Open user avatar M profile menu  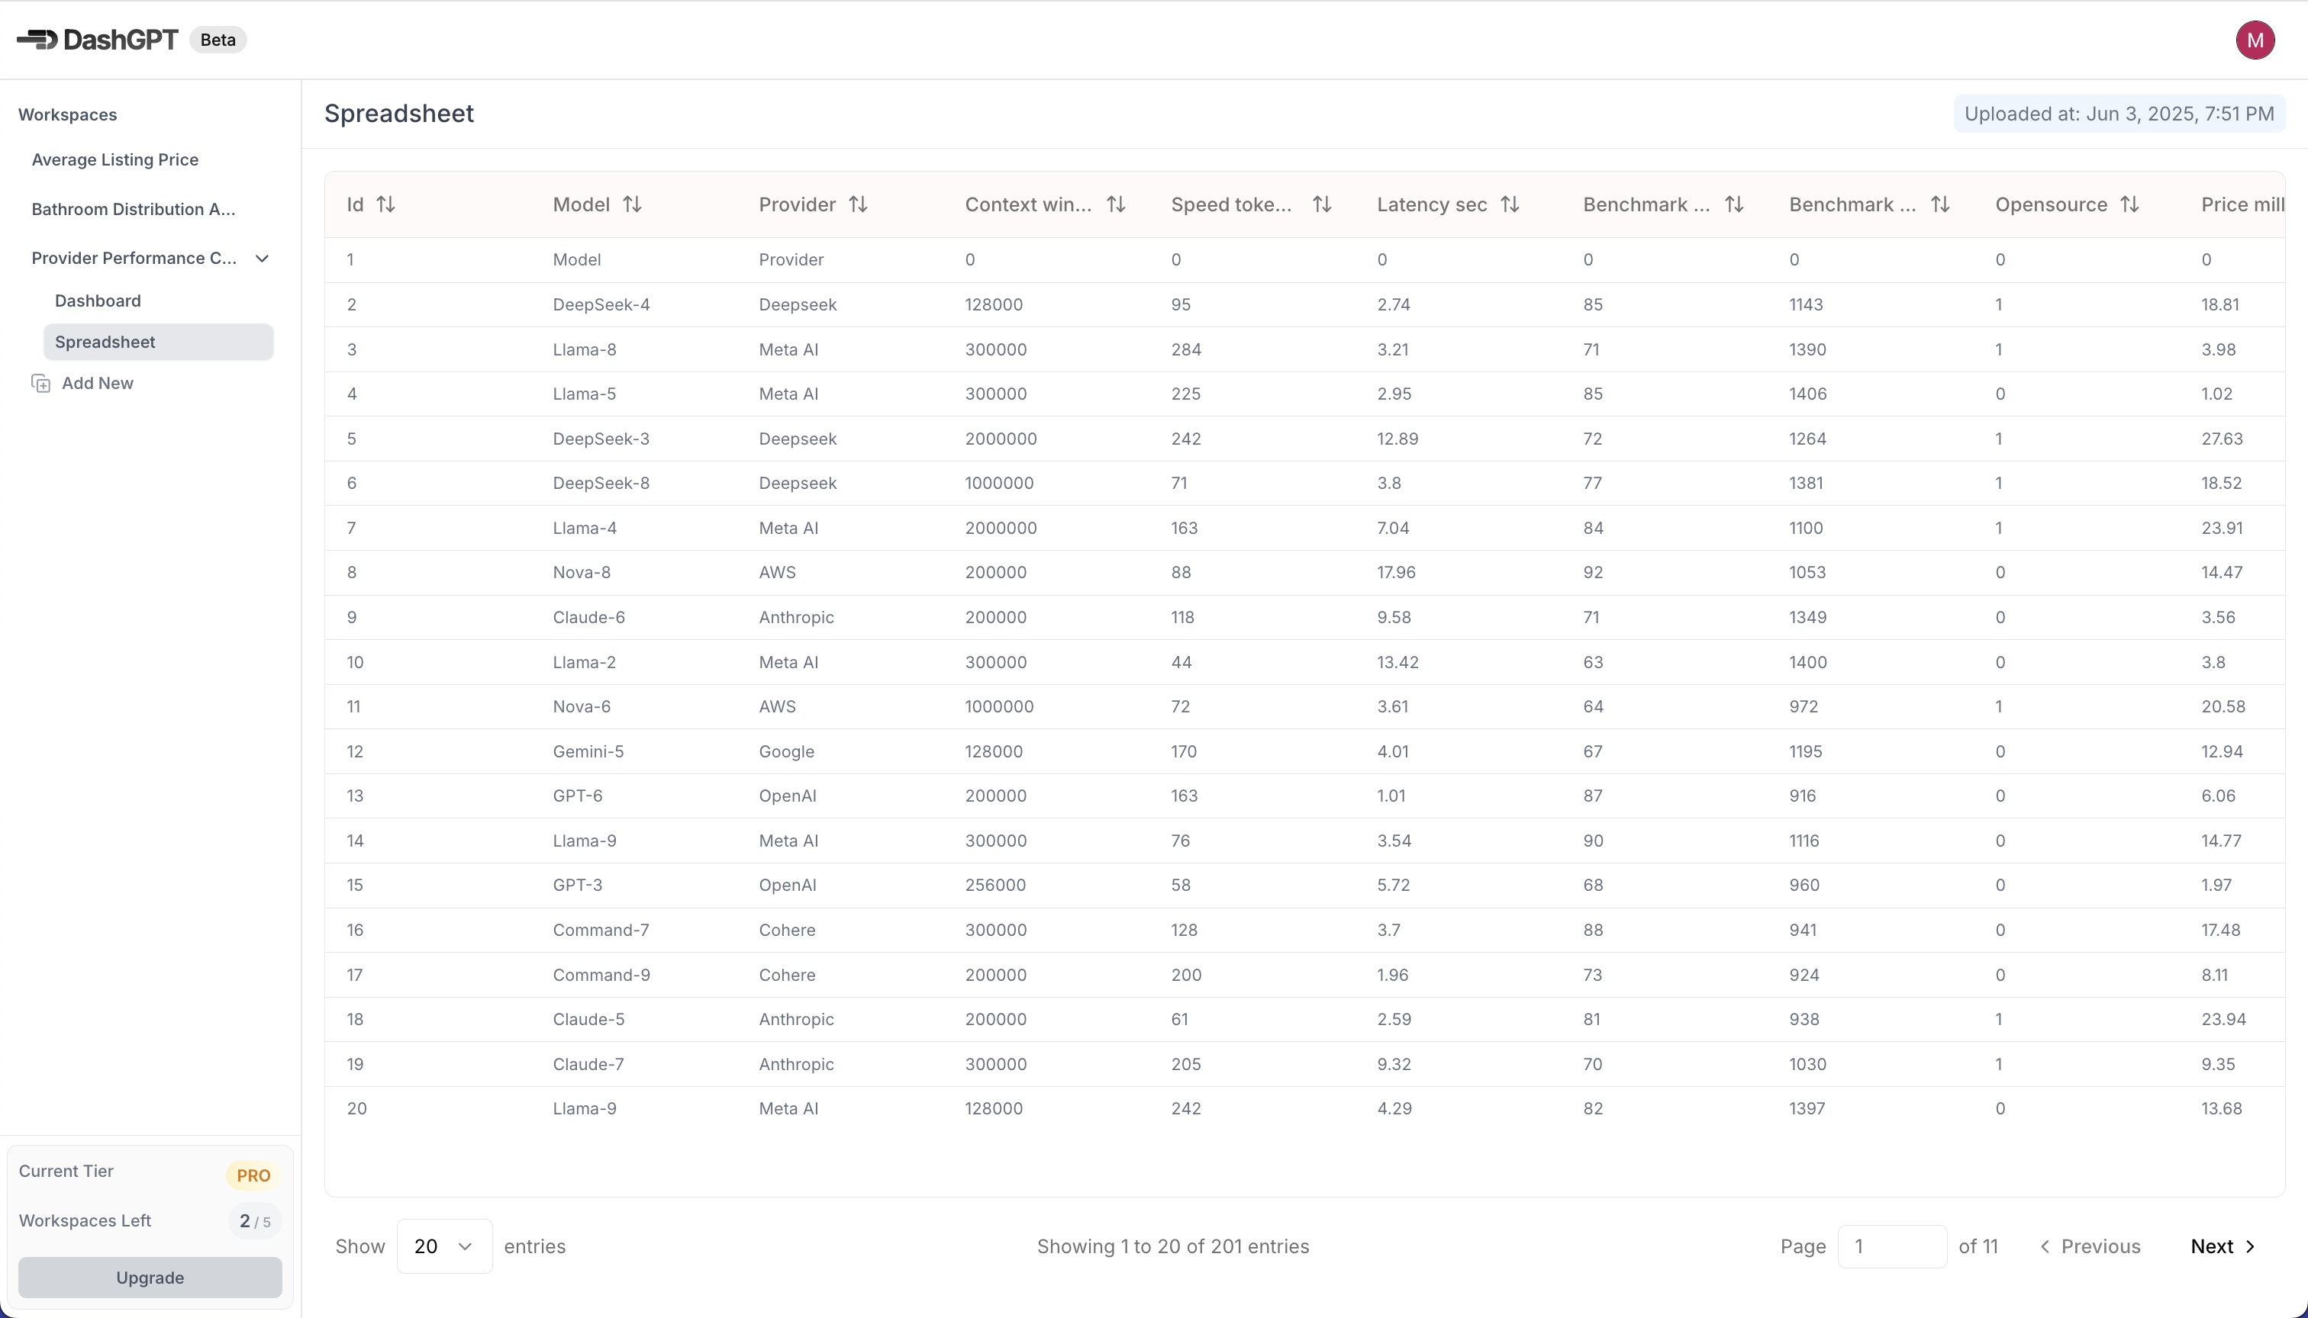click(x=2255, y=40)
